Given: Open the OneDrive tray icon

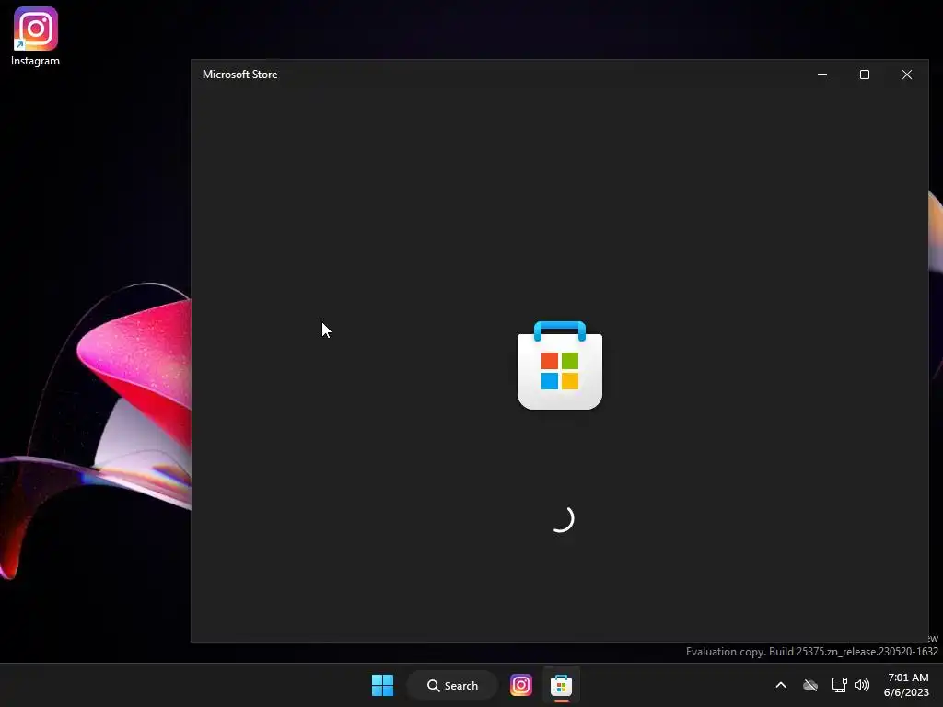Looking at the screenshot, I should tap(810, 685).
